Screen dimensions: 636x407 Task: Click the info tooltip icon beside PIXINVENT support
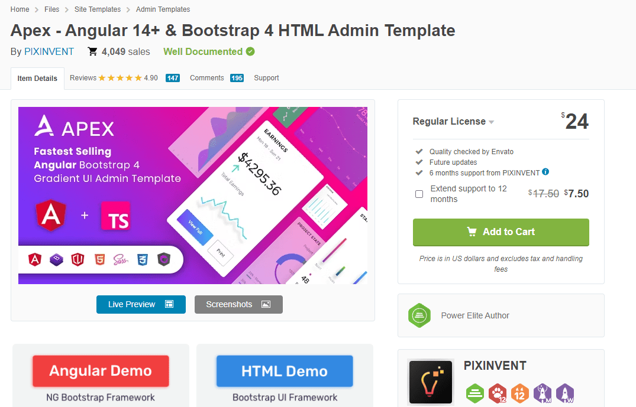[x=544, y=172]
